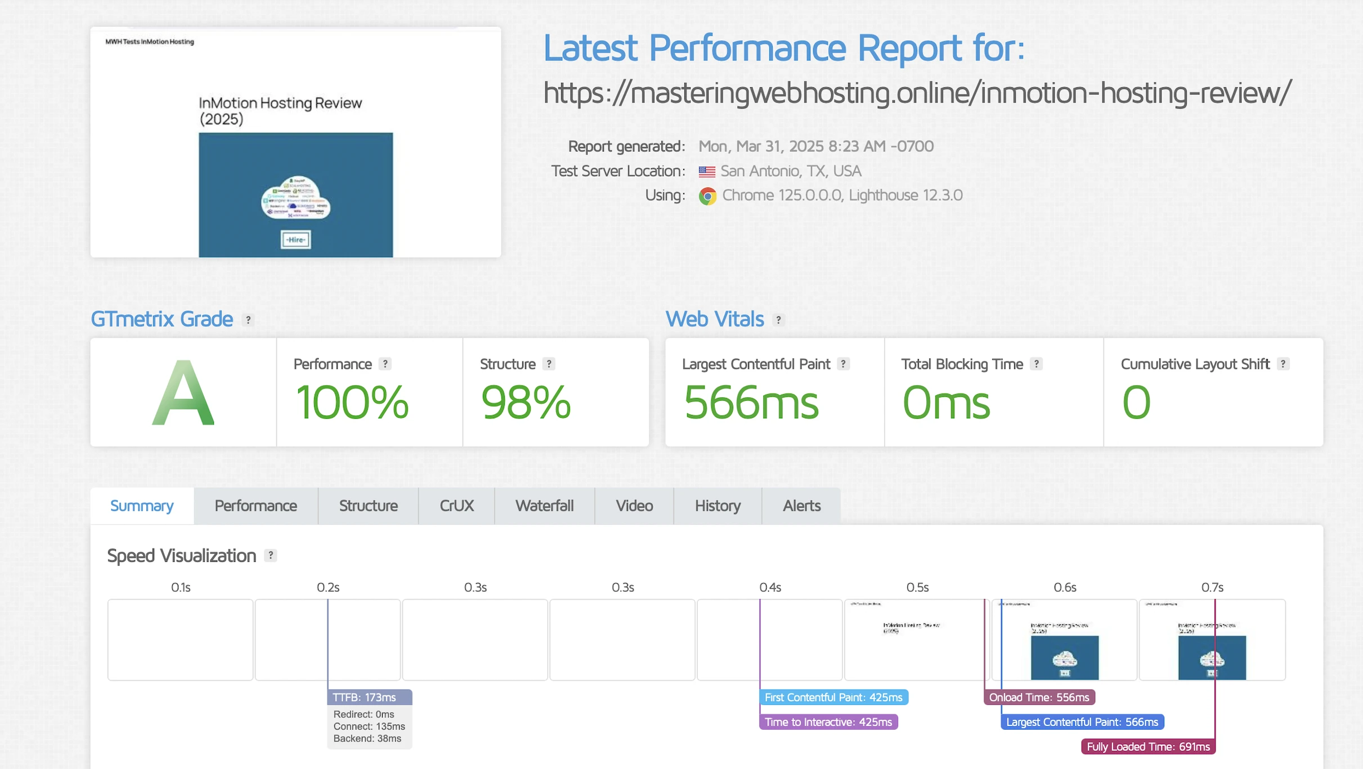Click the Chrome browser icon
1363x769 pixels.
707,196
